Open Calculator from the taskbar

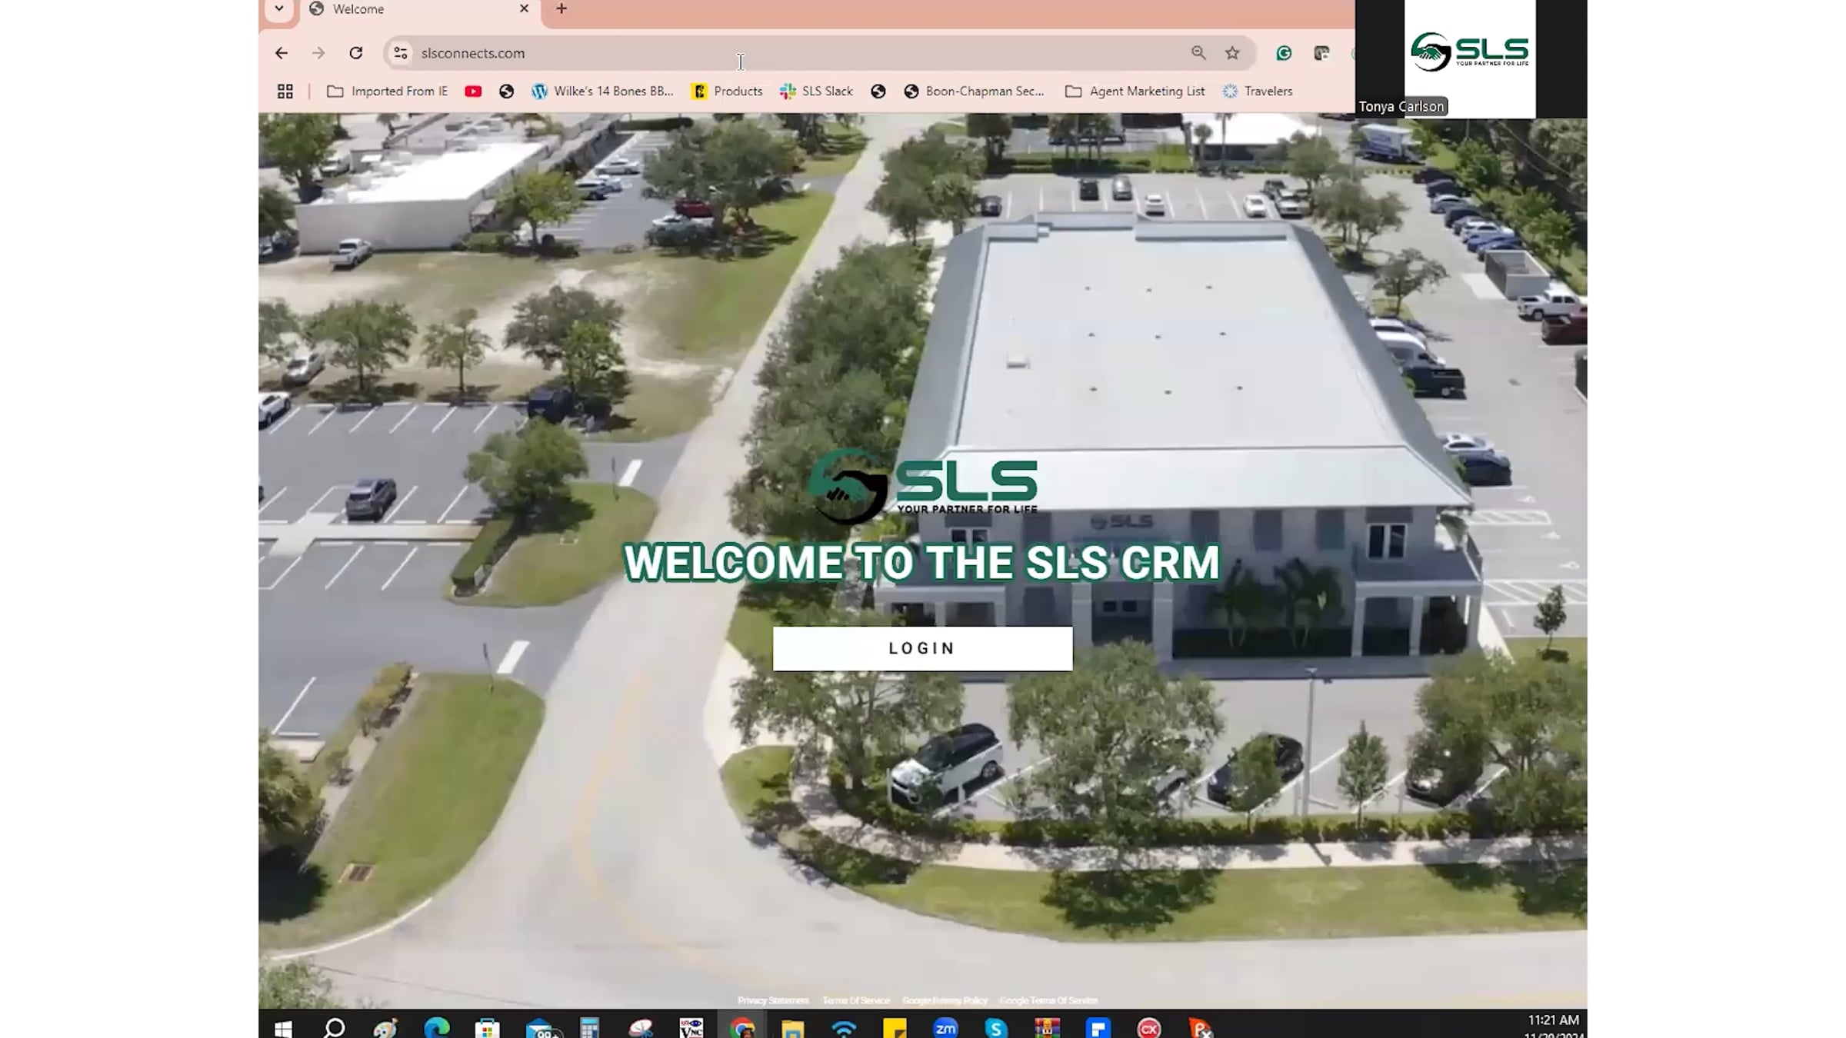point(589,1027)
